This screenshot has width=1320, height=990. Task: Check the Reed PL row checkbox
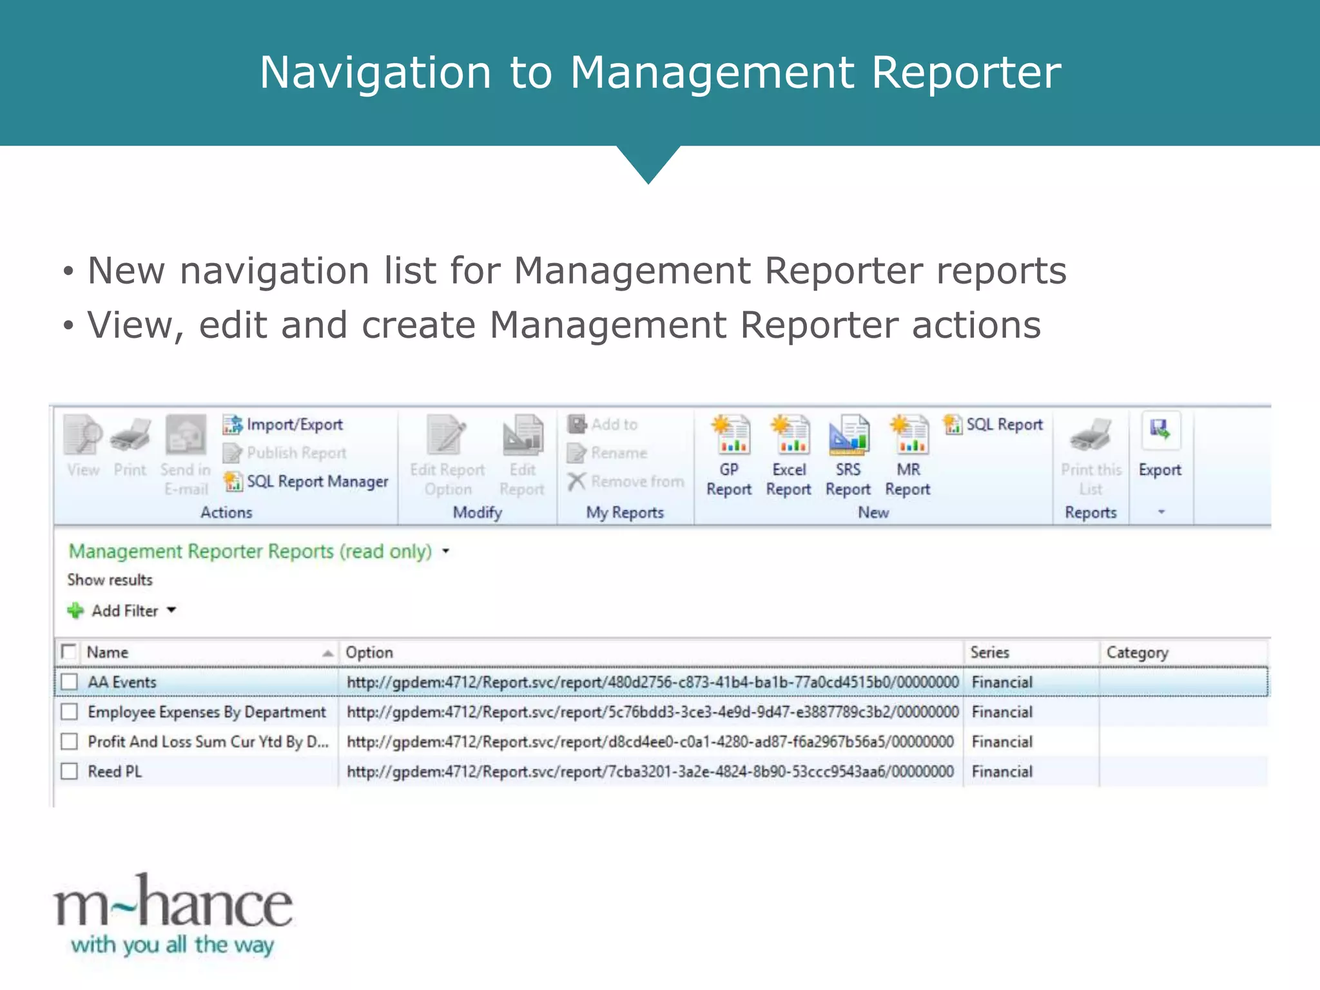coord(69,772)
